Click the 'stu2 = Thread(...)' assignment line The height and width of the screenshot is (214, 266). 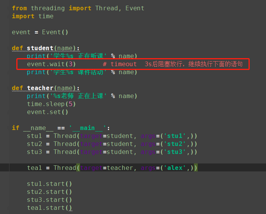(112, 144)
